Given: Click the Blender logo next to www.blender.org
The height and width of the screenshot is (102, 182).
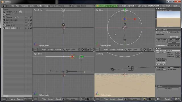Looking at the screenshot, I should tap(98, 6).
